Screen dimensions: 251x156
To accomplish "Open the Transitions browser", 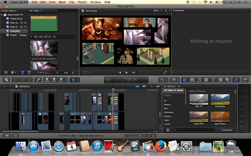I will pos(206,80).
